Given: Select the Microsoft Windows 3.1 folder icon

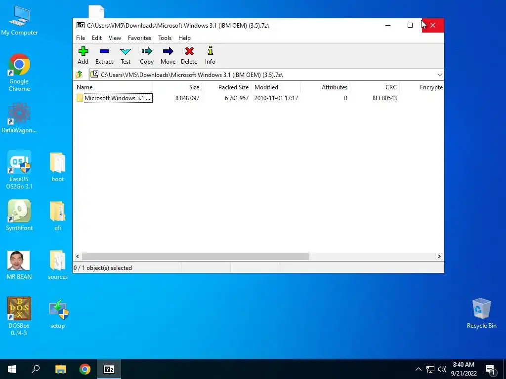Looking at the screenshot, I should (x=80, y=98).
